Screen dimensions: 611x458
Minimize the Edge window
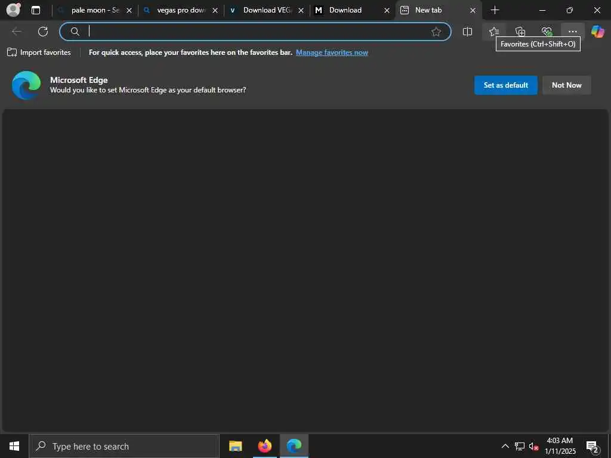click(x=542, y=10)
